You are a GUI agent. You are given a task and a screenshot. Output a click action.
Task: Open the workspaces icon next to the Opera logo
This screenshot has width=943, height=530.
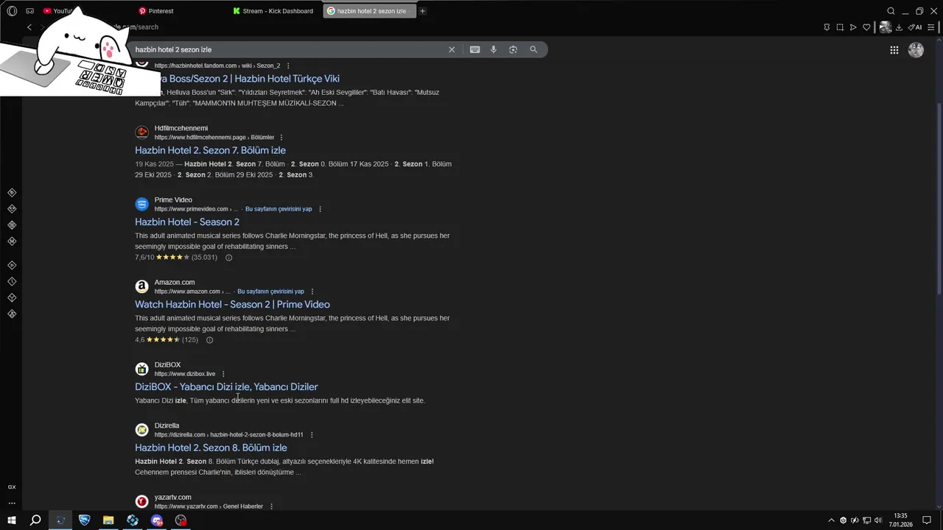[x=29, y=11]
